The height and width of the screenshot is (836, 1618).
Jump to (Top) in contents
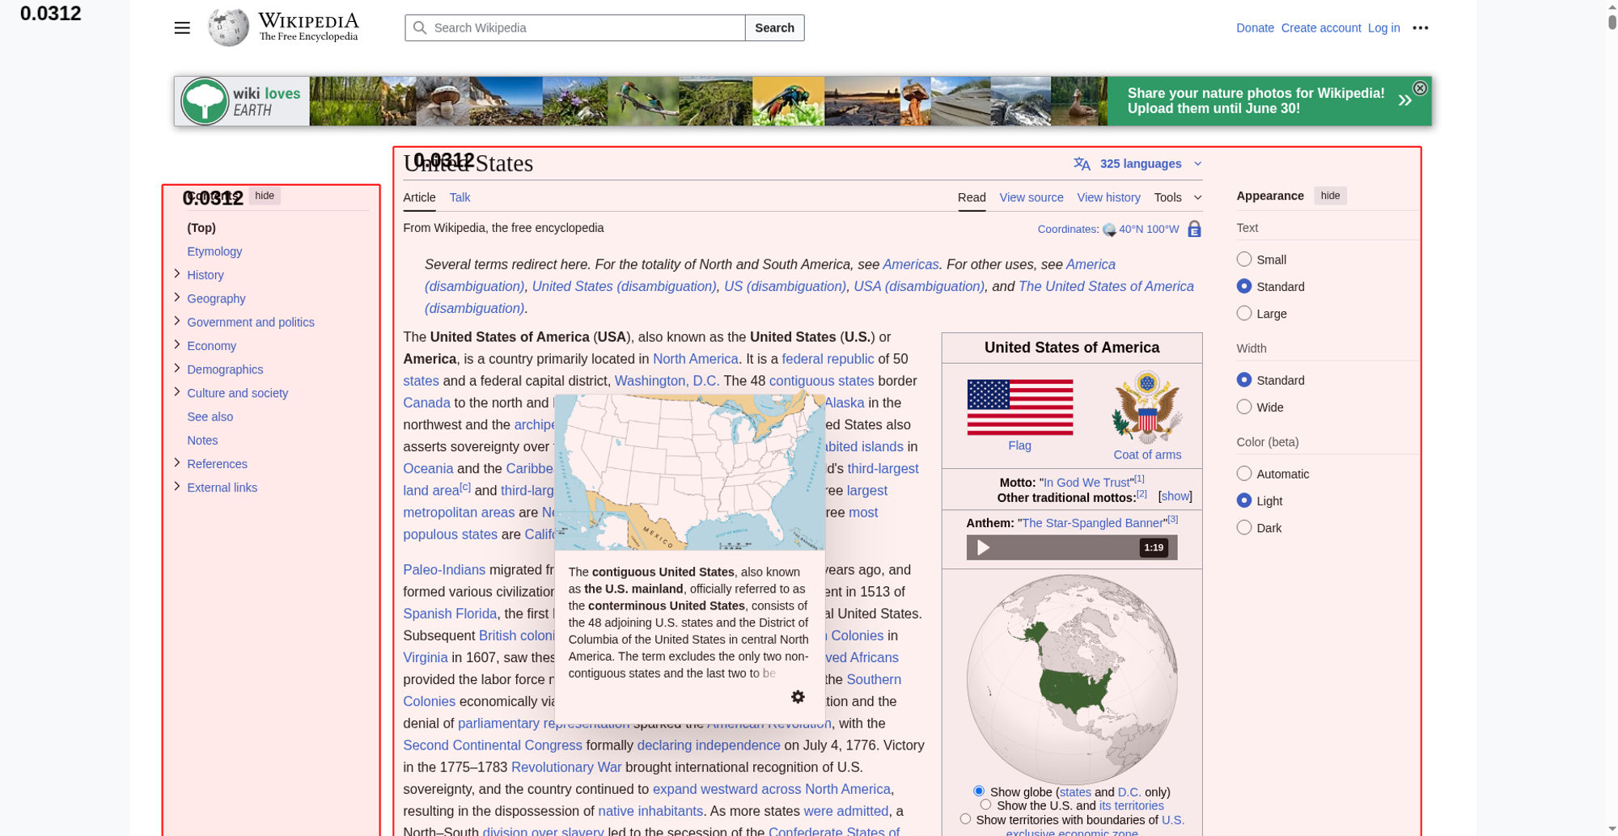201,228
